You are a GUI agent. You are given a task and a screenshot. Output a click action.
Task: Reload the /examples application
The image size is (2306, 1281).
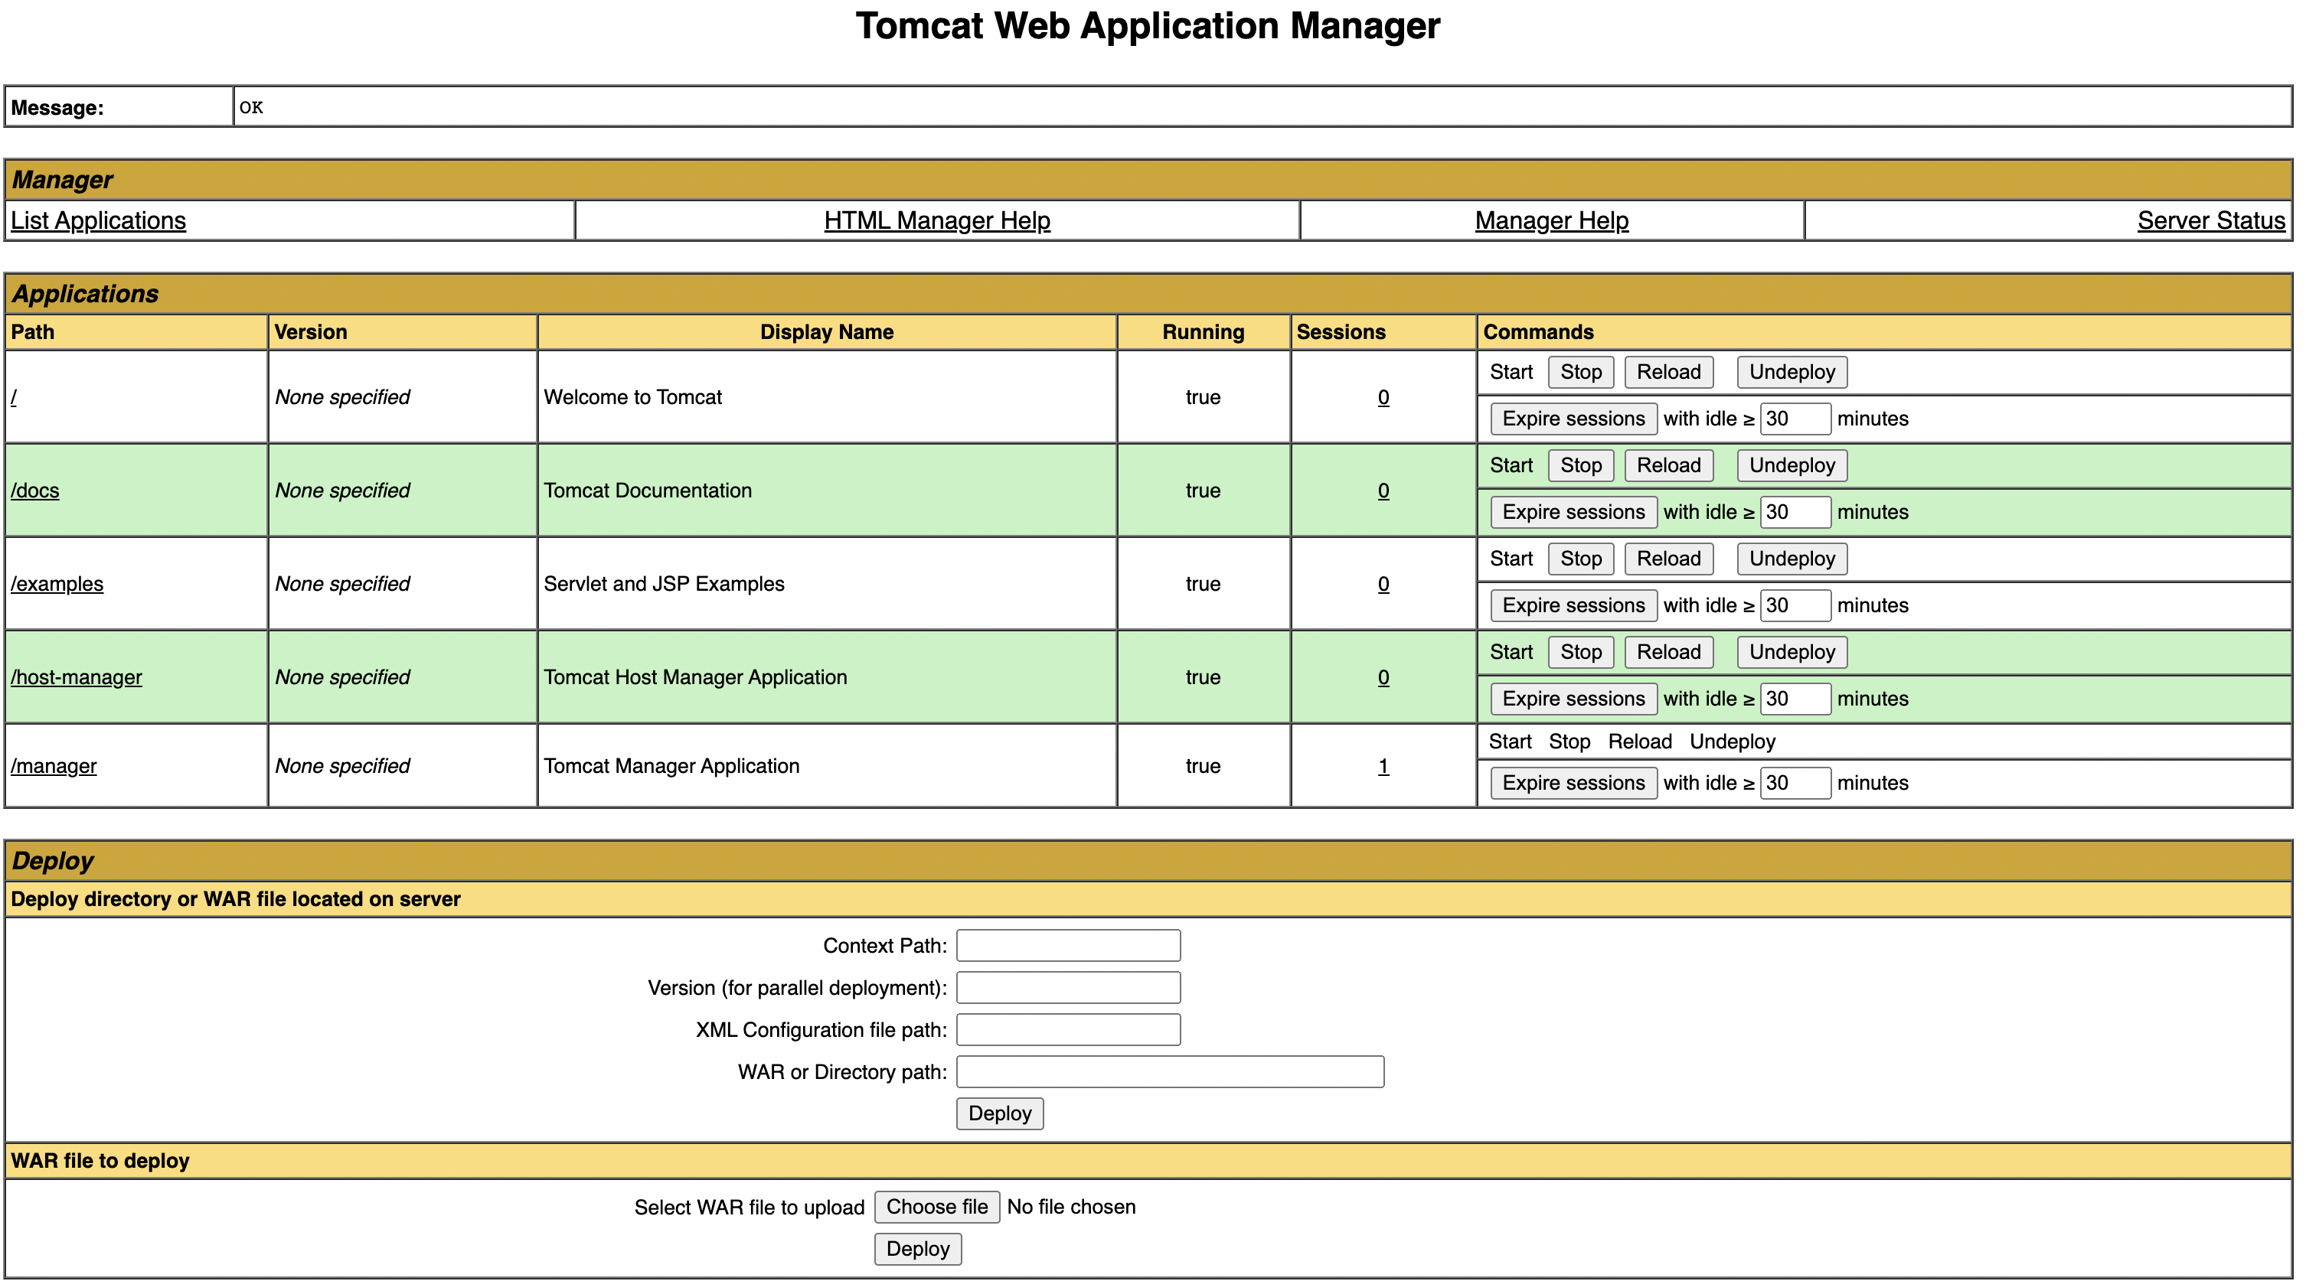(1667, 559)
